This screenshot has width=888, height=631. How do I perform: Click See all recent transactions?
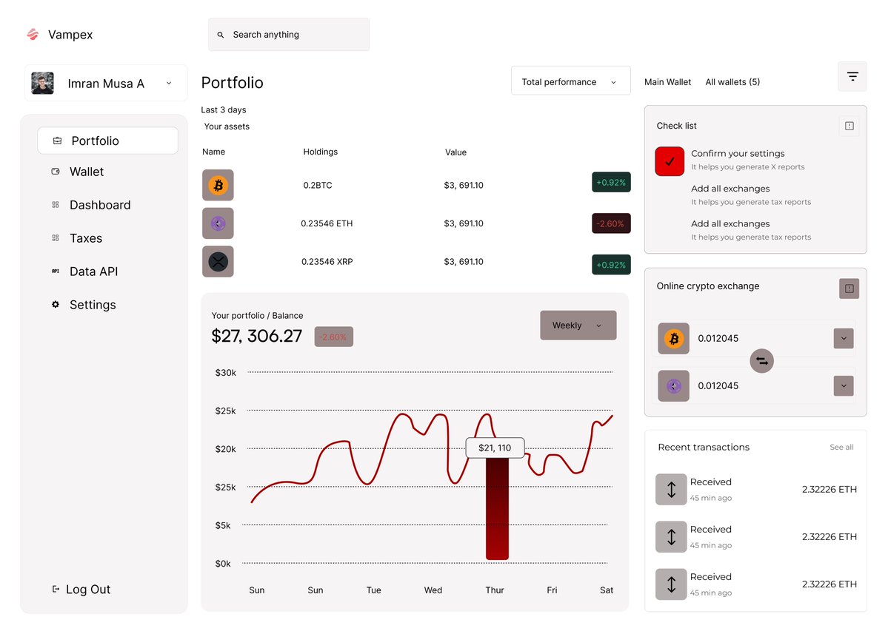(841, 447)
